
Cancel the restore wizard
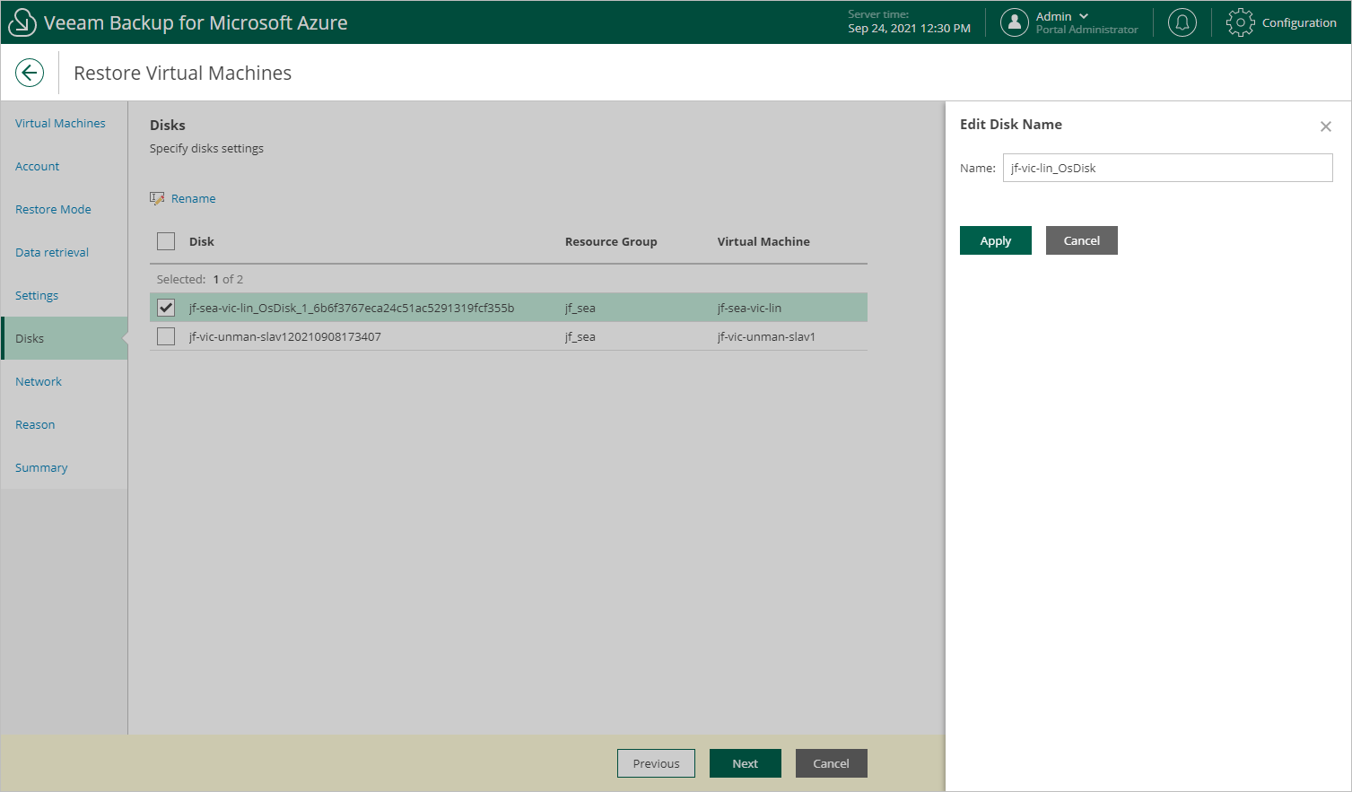(x=832, y=763)
